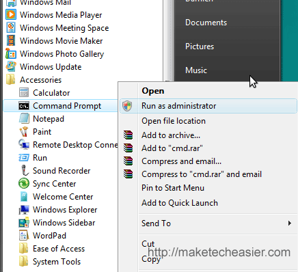Click the Windows Media Player icon
This screenshot has height=272, width=298.
[x=11, y=14]
